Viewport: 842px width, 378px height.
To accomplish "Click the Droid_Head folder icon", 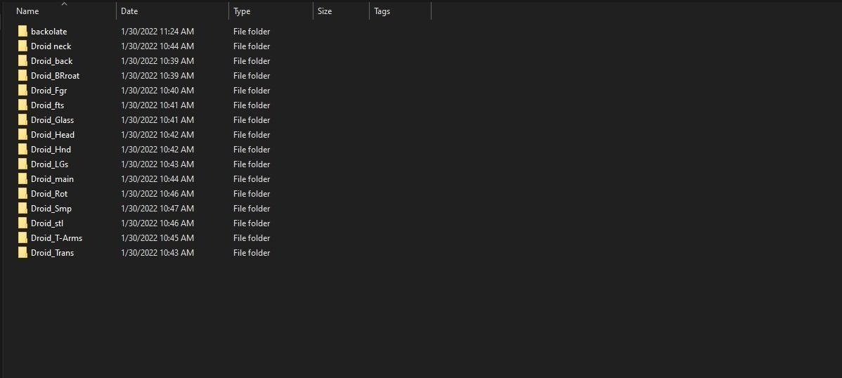I will [x=22, y=135].
